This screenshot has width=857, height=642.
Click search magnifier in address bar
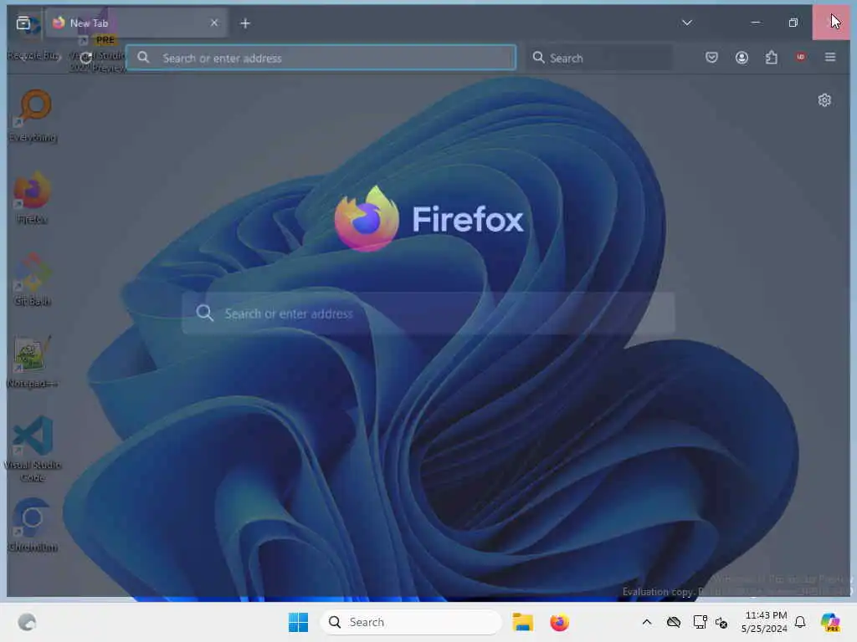click(143, 58)
